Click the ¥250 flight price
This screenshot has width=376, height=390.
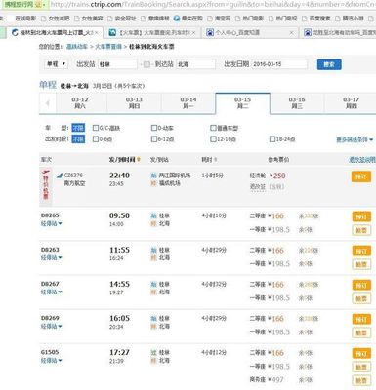[277, 175]
